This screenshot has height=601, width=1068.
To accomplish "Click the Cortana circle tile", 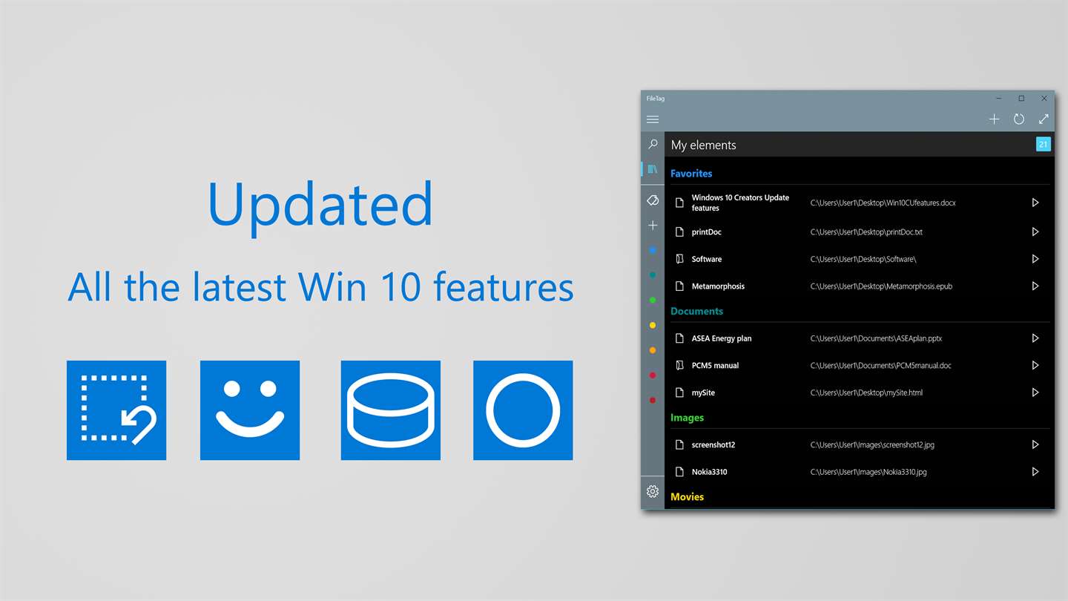I will [523, 410].
